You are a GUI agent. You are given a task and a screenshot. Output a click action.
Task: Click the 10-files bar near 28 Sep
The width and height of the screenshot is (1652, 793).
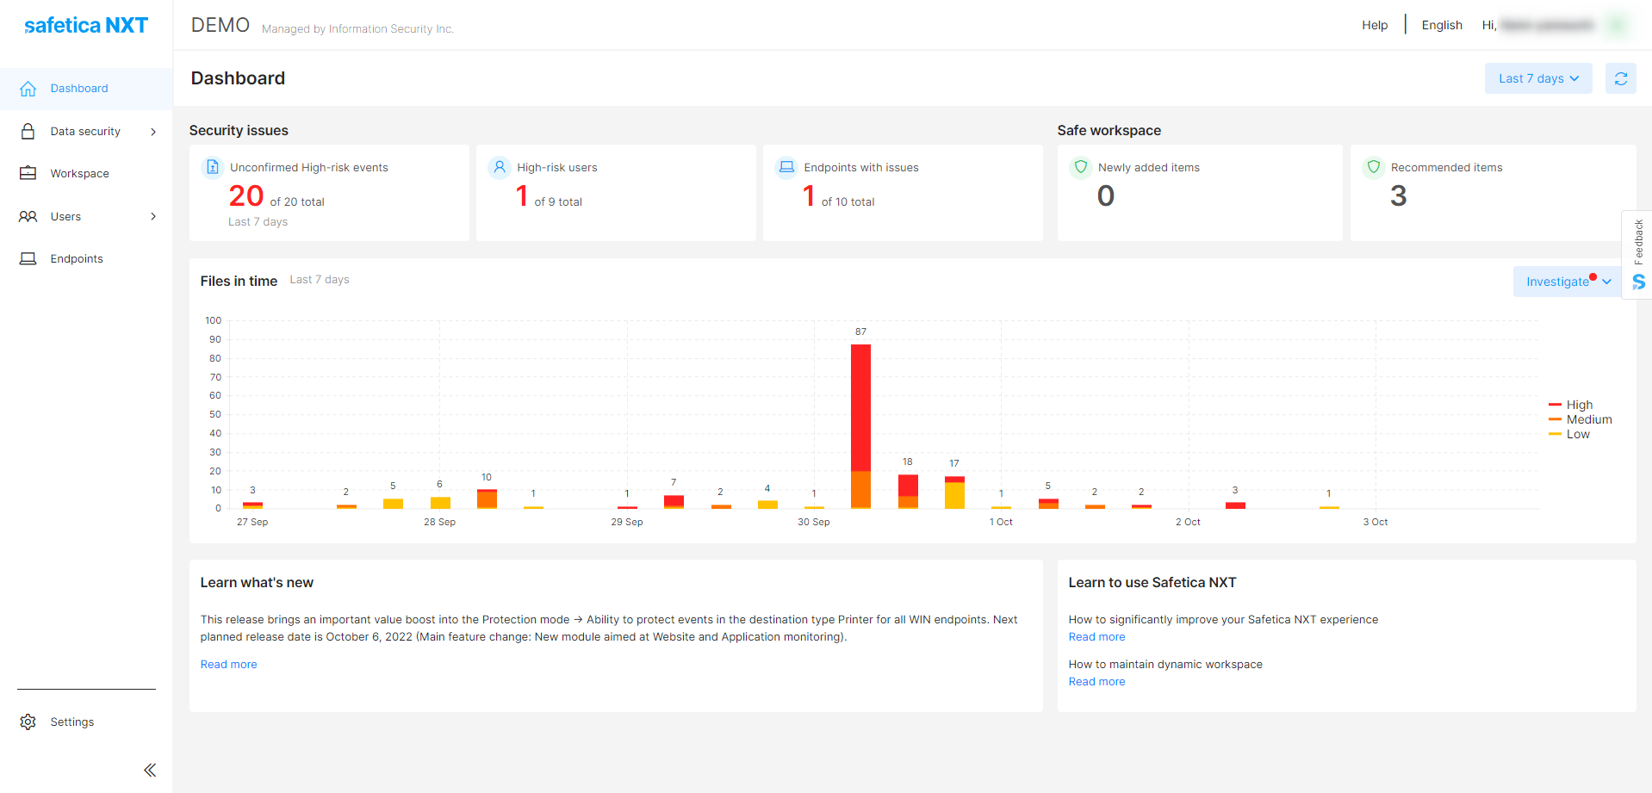tap(487, 499)
